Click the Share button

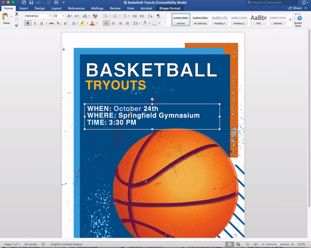pos(295,8)
